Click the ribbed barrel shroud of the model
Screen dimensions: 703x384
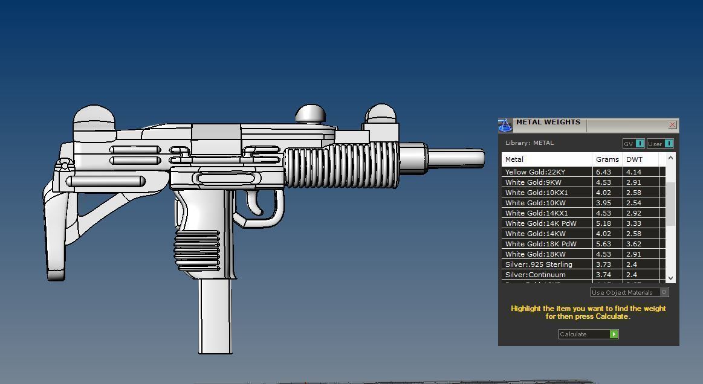point(342,164)
